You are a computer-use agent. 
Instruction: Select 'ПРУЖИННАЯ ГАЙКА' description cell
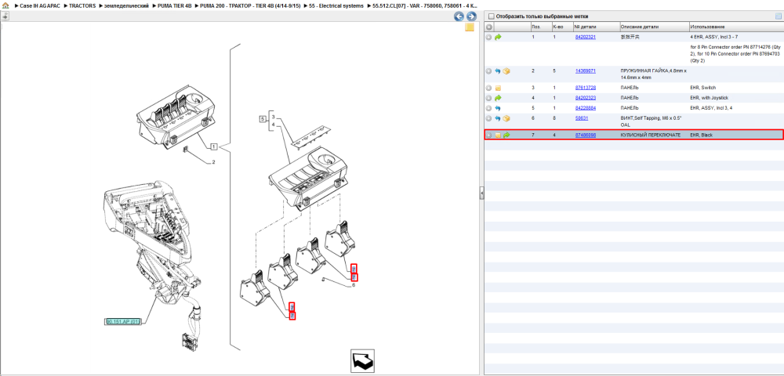click(653, 74)
